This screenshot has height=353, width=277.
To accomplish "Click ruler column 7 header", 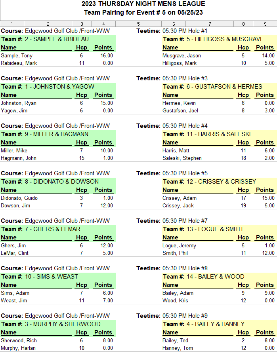I will pyautogui.click(x=210, y=24).
